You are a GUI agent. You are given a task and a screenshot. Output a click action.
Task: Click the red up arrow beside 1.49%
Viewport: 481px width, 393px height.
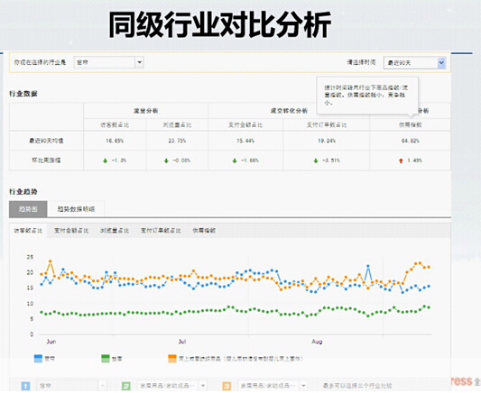401,160
